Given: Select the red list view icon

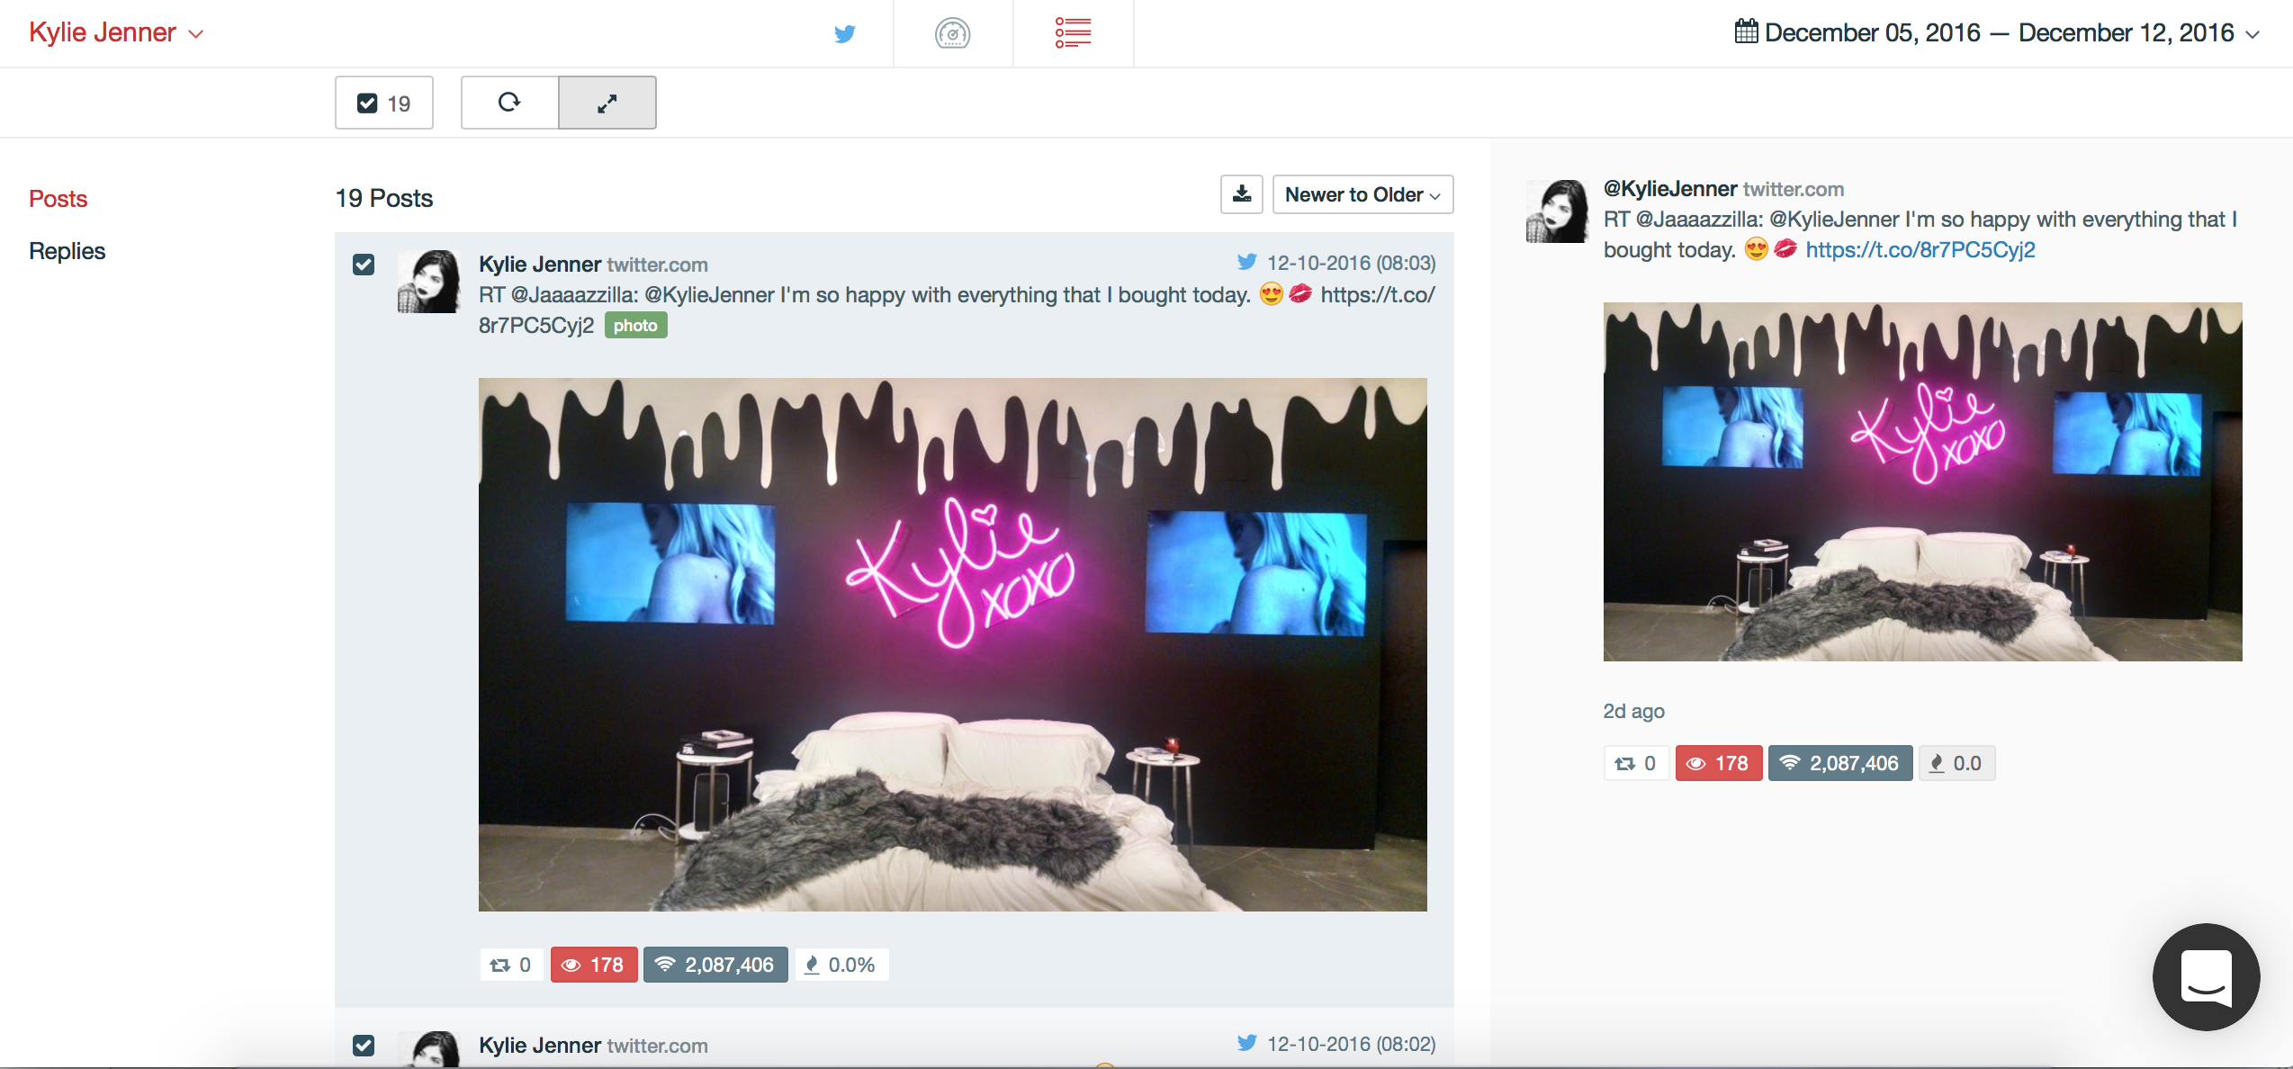Looking at the screenshot, I should [1073, 33].
